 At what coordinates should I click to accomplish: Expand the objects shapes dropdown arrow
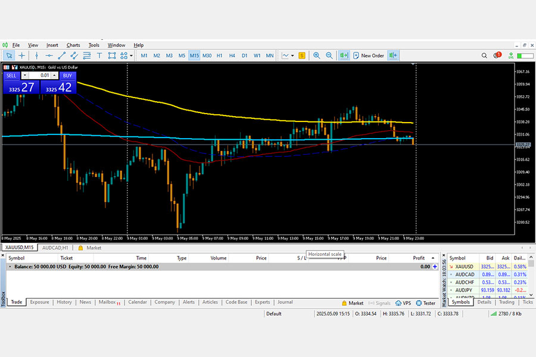(131, 56)
